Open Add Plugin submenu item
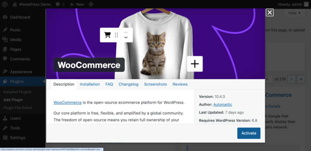 point(13,100)
